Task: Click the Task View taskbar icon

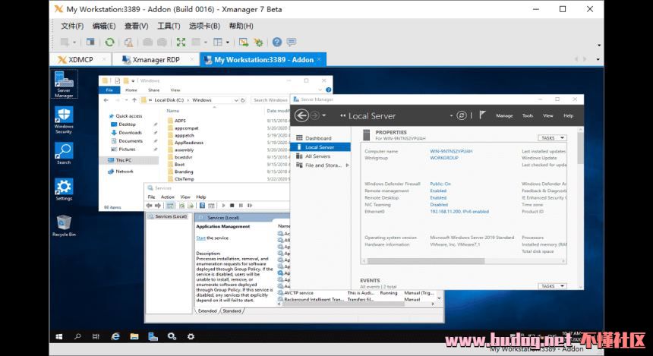Action: [x=96, y=336]
